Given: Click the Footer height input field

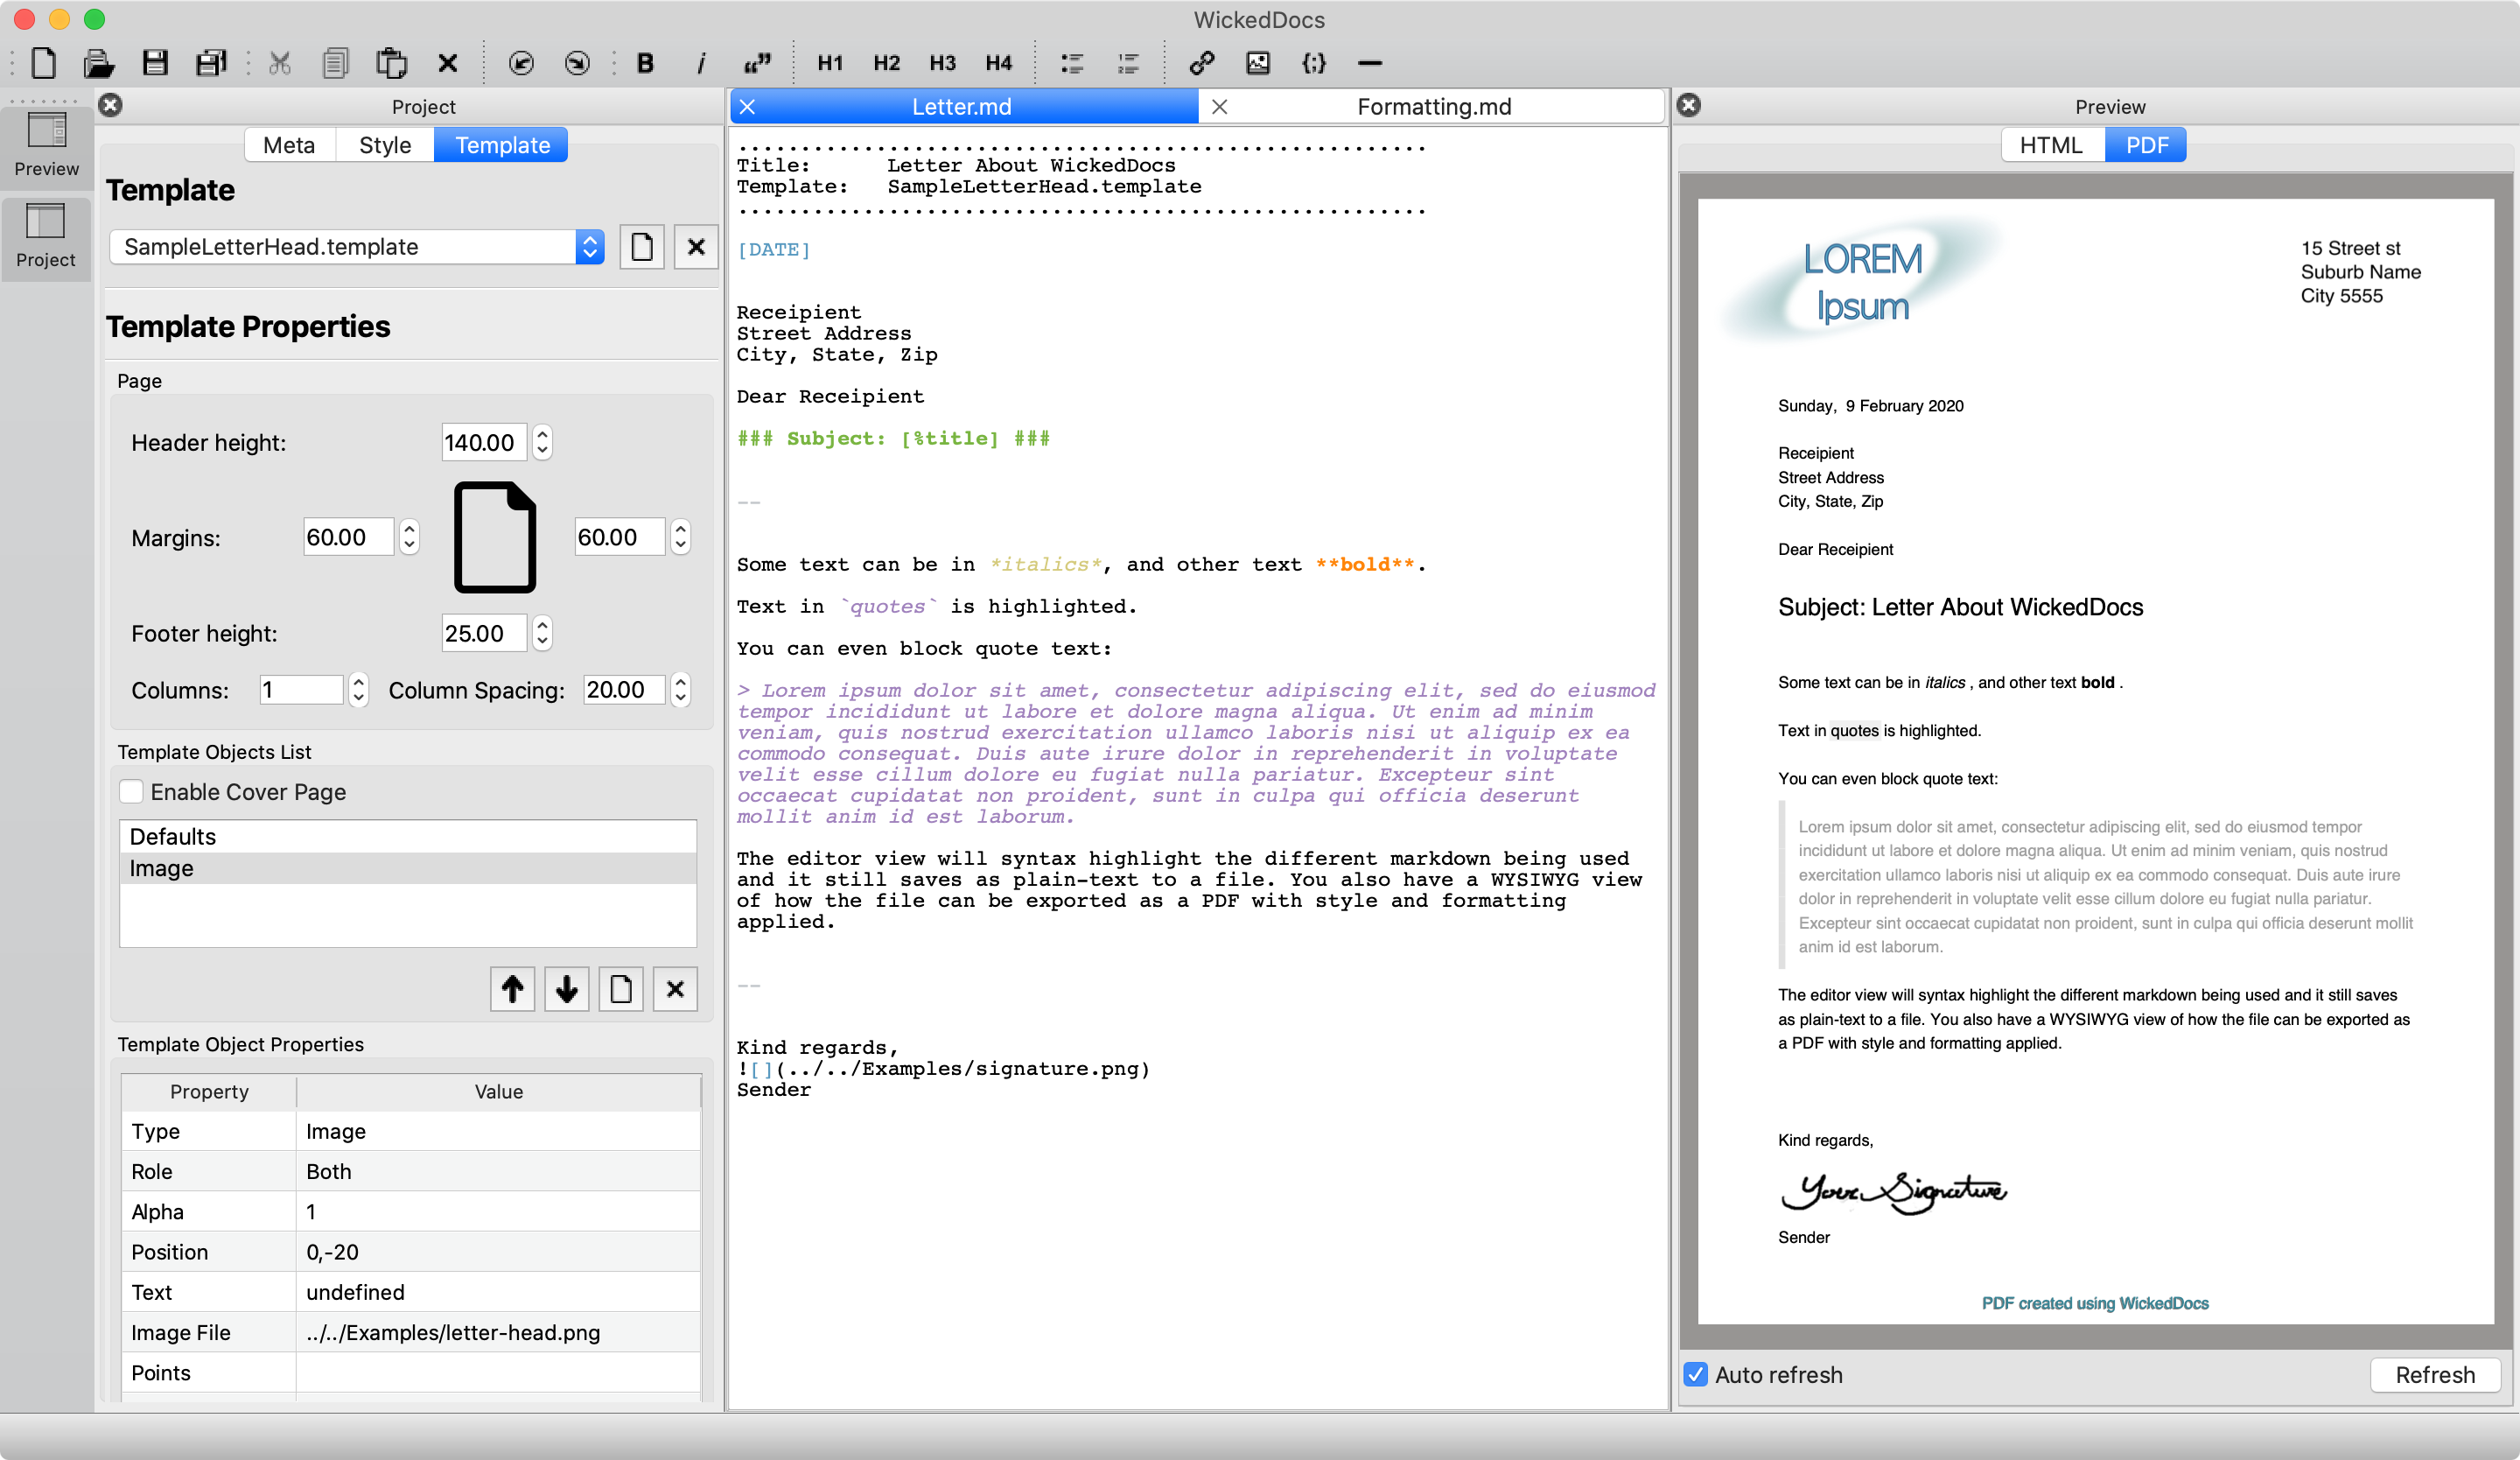Looking at the screenshot, I should [x=482, y=633].
